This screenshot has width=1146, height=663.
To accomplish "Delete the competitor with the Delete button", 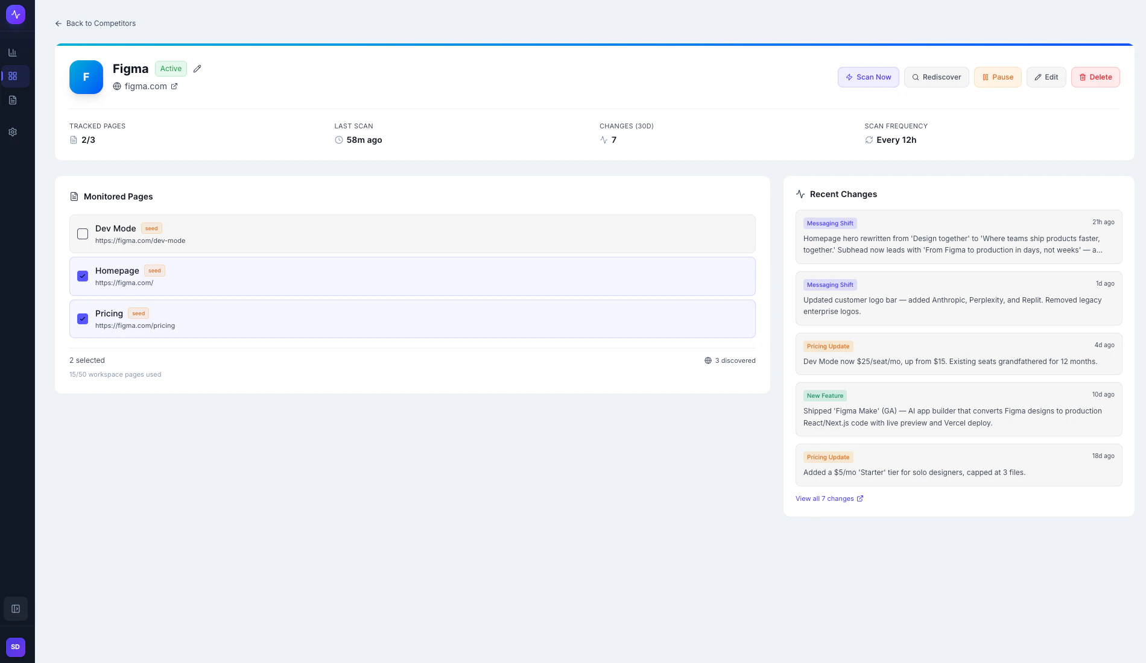I will [x=1095, y=77].
